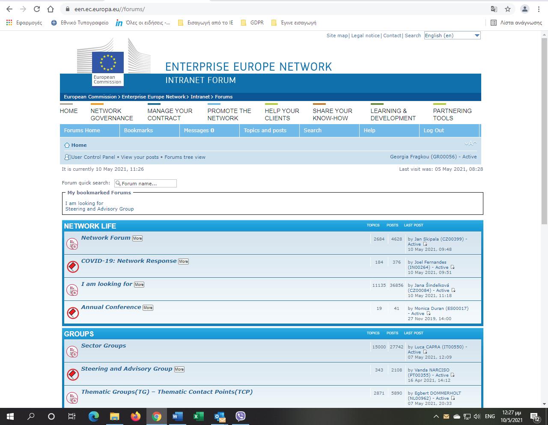Screen dimensions: 548x425
Task: Open the Google Translate page icon
Action: (x=494, y=9)
